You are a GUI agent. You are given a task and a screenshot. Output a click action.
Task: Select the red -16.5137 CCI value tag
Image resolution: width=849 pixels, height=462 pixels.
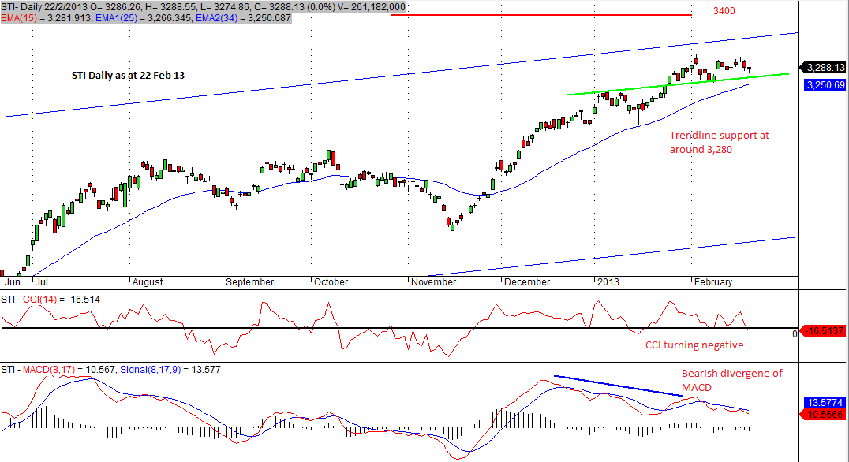tap(824, 333)
